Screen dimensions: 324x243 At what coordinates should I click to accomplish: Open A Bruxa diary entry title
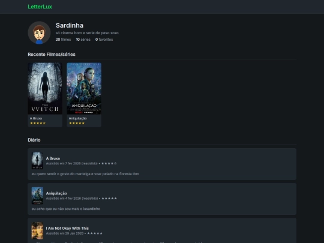pyautogui.click(x=53, y=158)
